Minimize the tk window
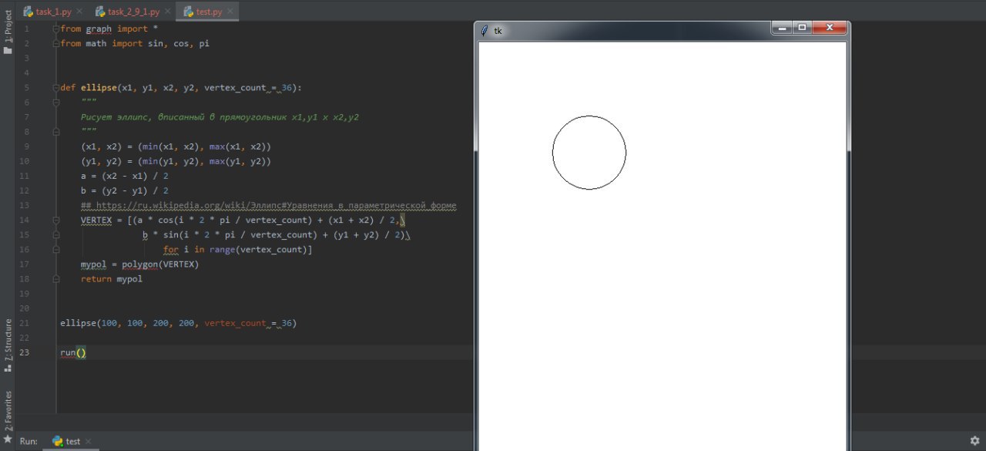This screenshot has height=451, width=986. [x=782, y=28]
